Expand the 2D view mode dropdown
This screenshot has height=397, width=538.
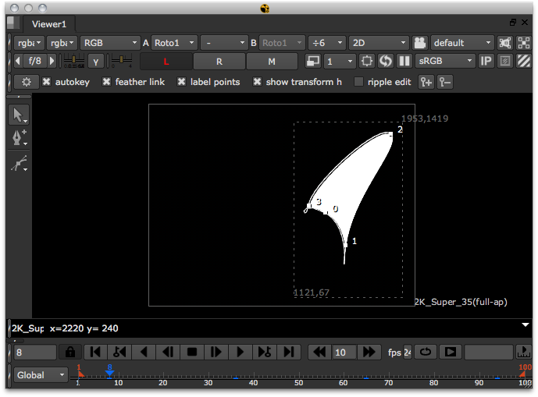[x=379, y=43]
